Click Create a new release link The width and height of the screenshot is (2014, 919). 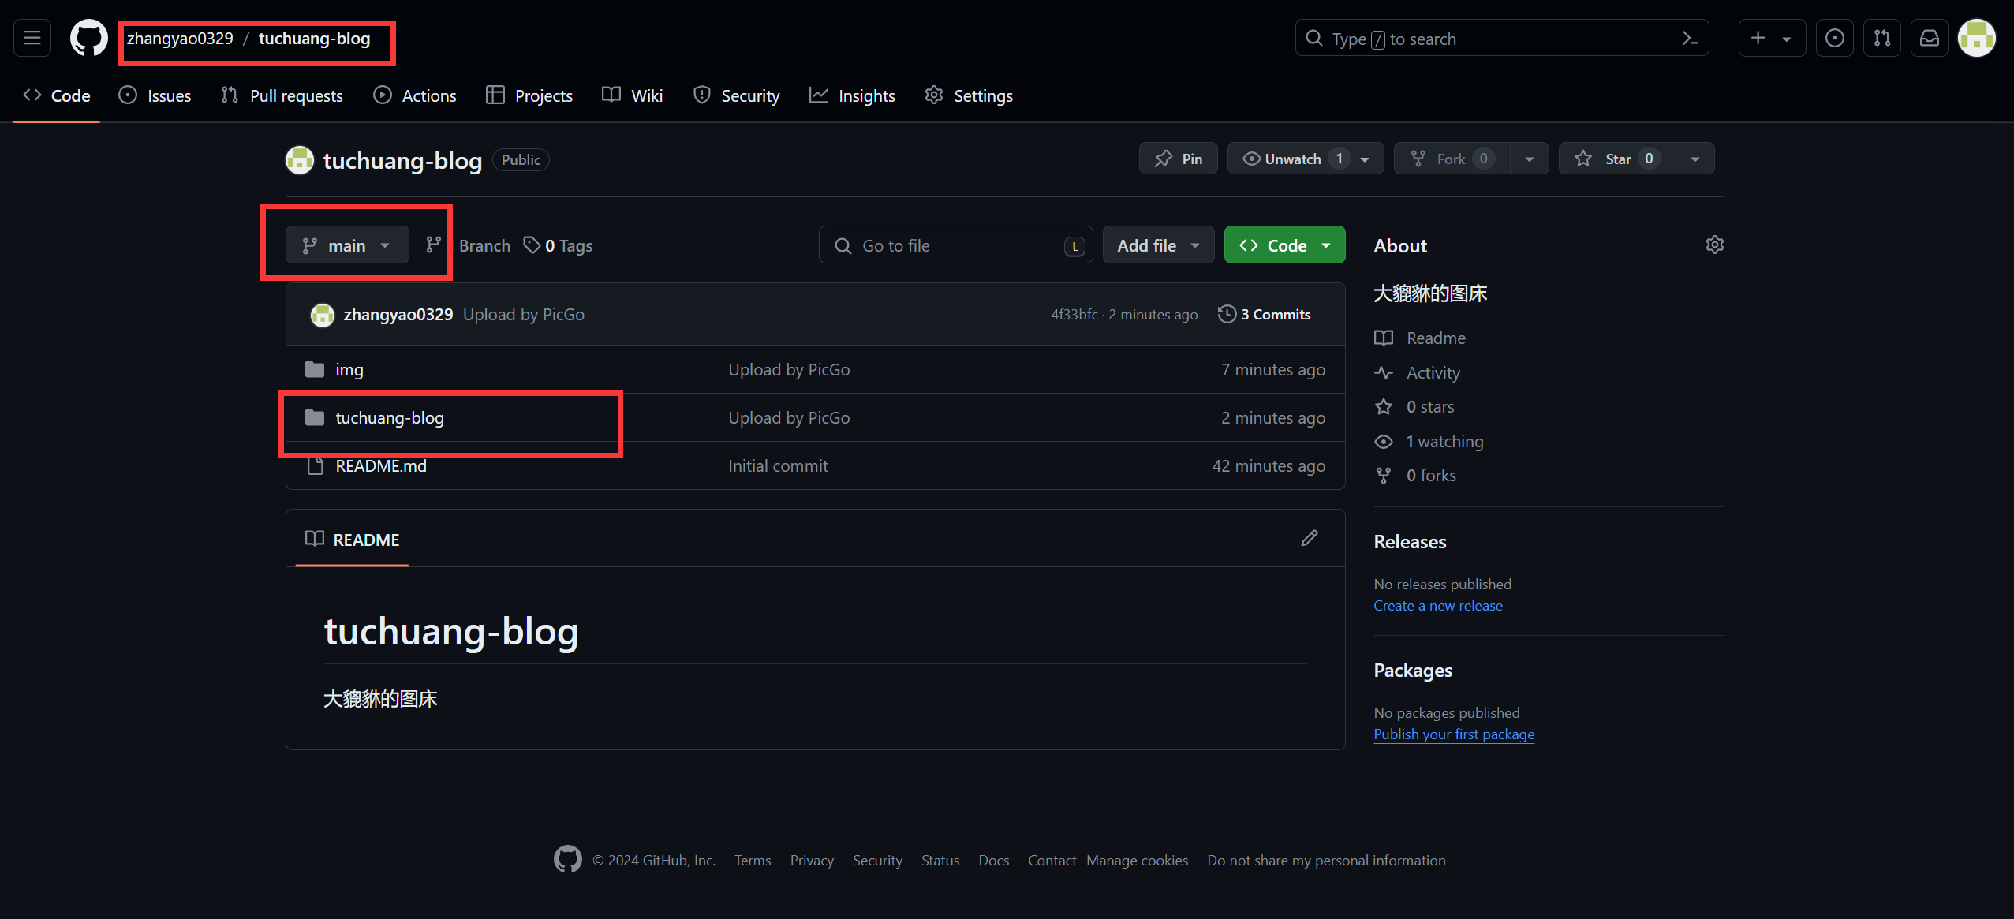tap(1438, 605)
